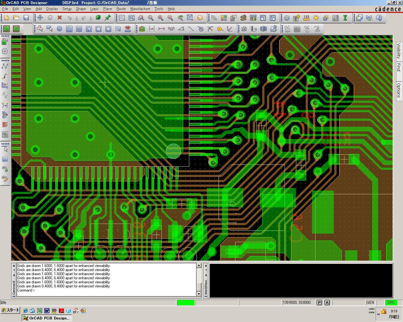The width and height of the screenshot is (403, 322).
Task: Open the Display menu
Action: pyautogui.click(x=52, y=9)
